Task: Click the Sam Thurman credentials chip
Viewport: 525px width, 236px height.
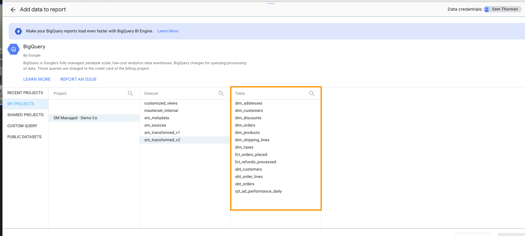Action: (x=502, y=9)
